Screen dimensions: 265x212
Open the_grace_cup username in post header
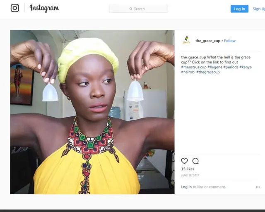208,41
